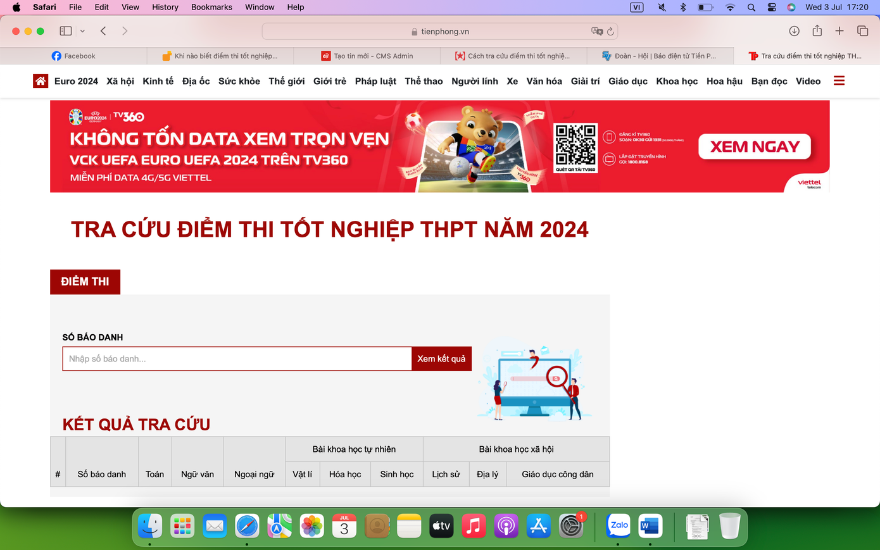Unmute sound via the speaker icon
The height and width of the screenshot is (550, 880).
click(x=661, y=7)
